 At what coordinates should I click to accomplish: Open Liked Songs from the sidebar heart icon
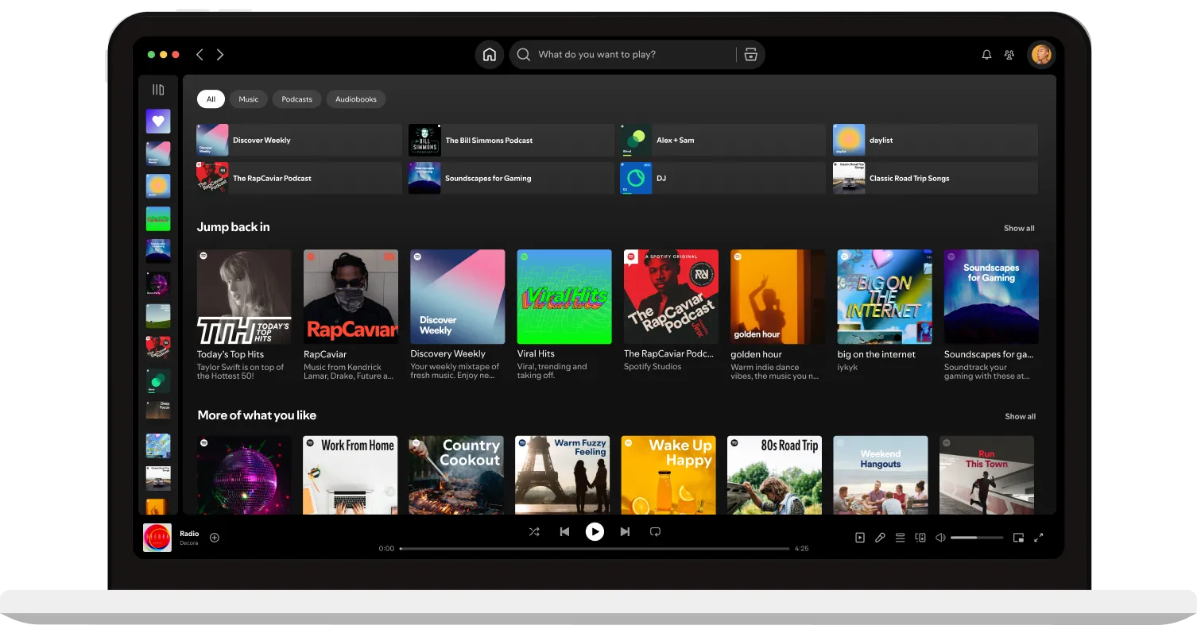tap(157, 121)
